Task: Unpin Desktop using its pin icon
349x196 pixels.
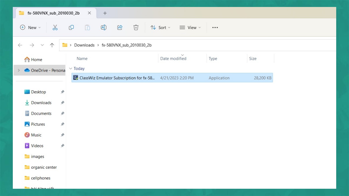Action: pos(62,92)
